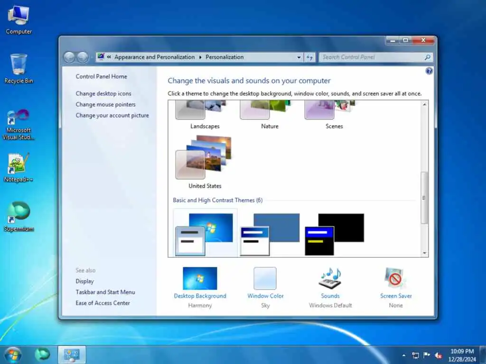Open the Display link under See also
The height and width of the screenshot is (364, 486).
(84, 282)
